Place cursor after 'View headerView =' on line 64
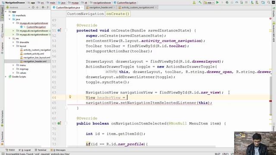 127,98
